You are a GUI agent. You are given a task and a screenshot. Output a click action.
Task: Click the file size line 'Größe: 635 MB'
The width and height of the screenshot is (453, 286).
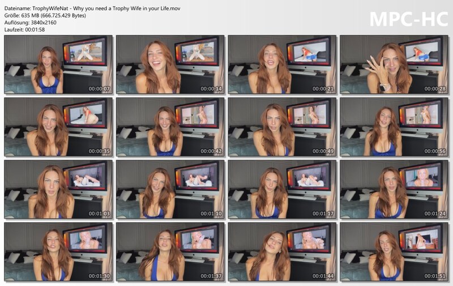click(45, 16)
